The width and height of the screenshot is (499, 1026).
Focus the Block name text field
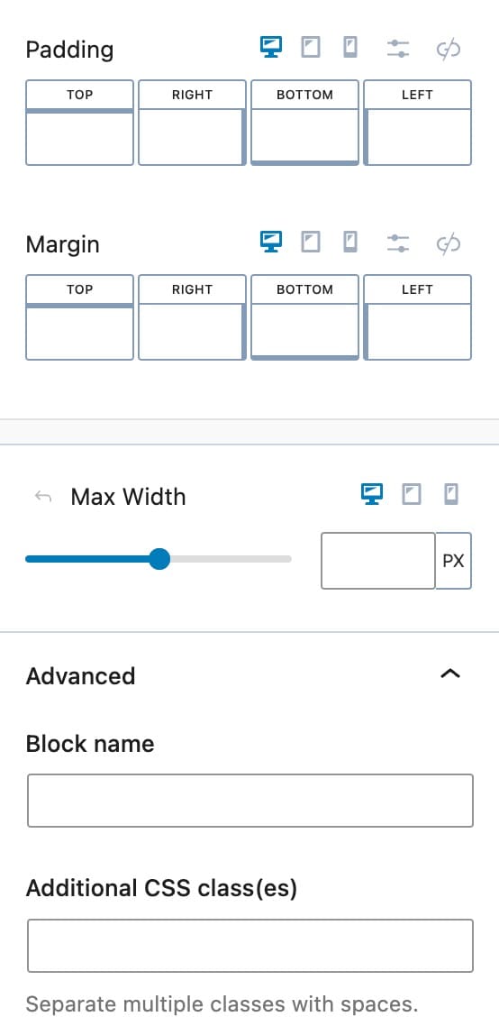(249, 801)
